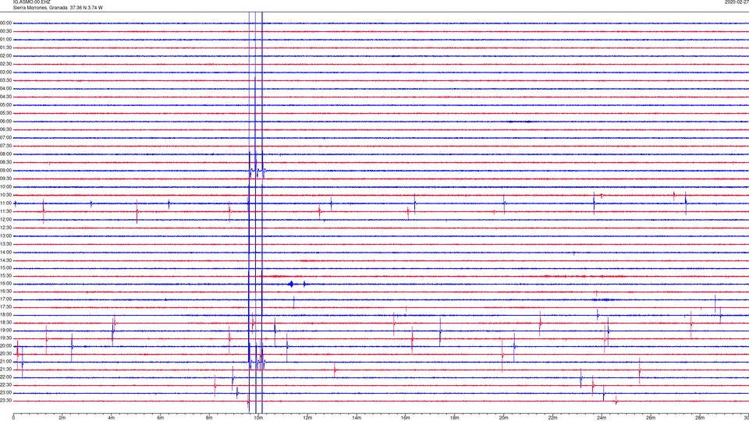The image size is (749, 421).
Task: Select the 08:00 trace time label
Action: [x=5, y=154]
